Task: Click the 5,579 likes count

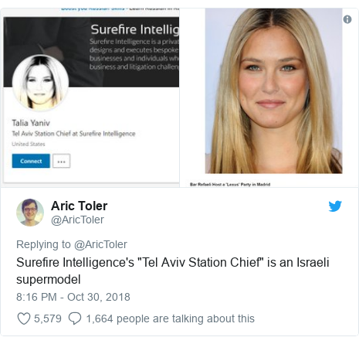Action: point(48,318)
